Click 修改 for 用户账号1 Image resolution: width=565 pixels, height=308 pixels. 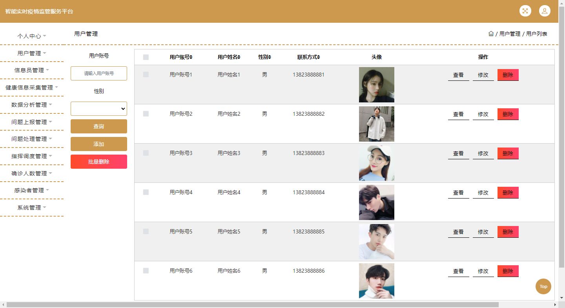pos(483,75)
